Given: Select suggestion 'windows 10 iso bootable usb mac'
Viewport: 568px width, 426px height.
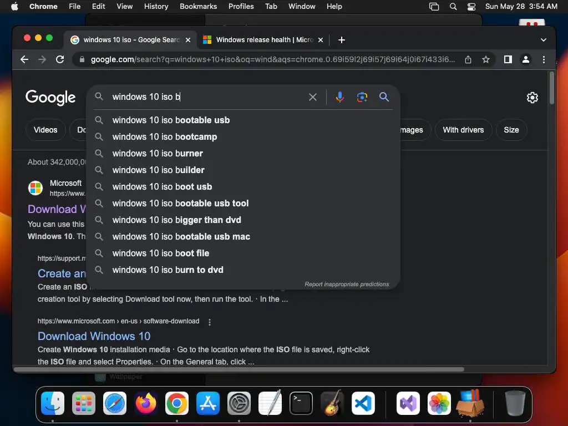Looking at the screenshot, I should pyautogui.click(x=243, y=236).
